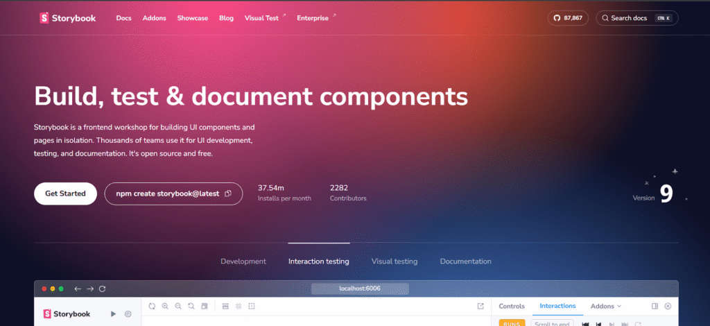Toggle the outline view in preview toolbar
Viewport: 710px width, 326px height.
[x=252, y=306]
